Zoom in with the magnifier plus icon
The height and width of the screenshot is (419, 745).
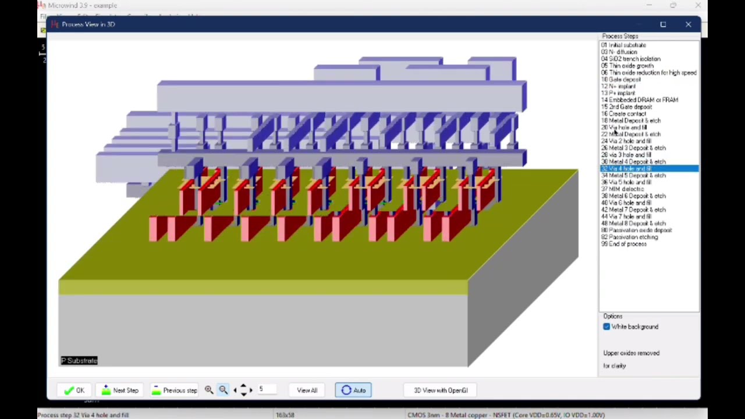click(x=209, y=390)
